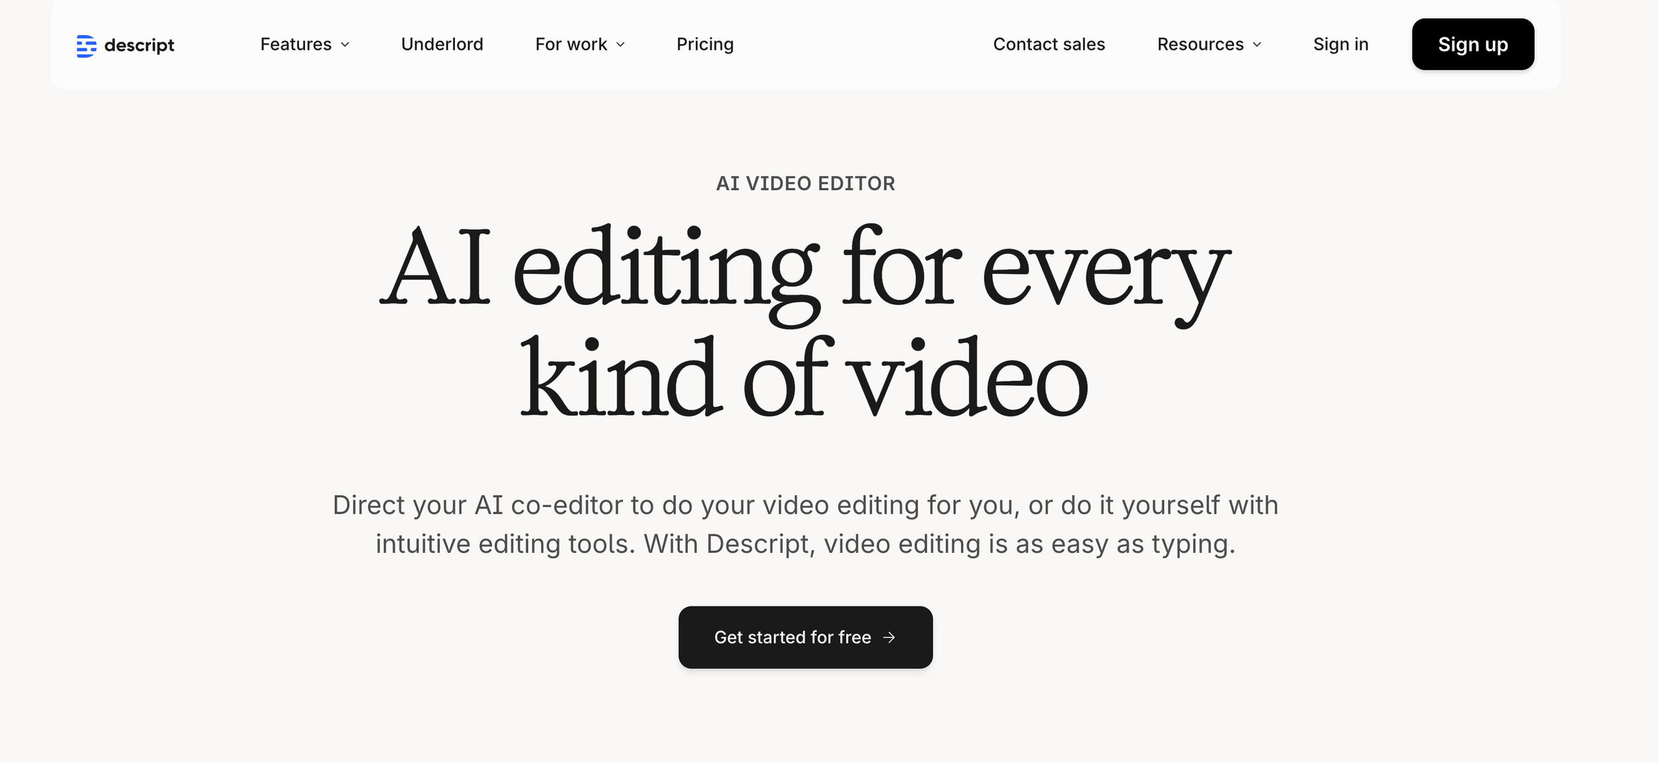Open the Resources menu
The image size is (1658, 763).
[x=1200, y=44]
